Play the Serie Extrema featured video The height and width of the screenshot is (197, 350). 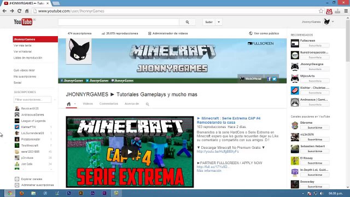pyautogui.click(x=130, y=152)
